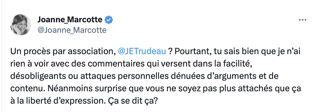
Task: Click the phrase "tu sais bien que"
Action: point(230,52)
